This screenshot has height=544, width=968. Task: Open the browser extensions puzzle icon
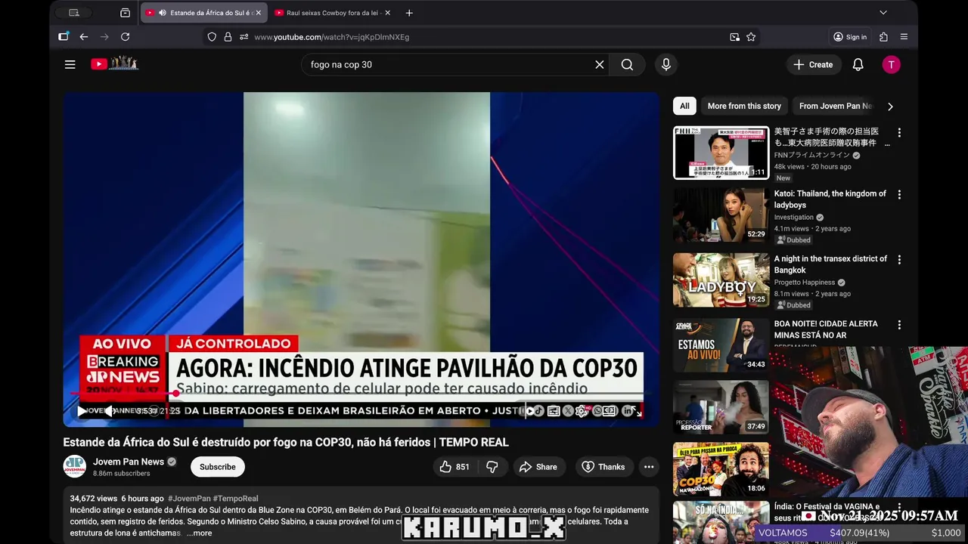pyautogui.click(x=883, y=36)
